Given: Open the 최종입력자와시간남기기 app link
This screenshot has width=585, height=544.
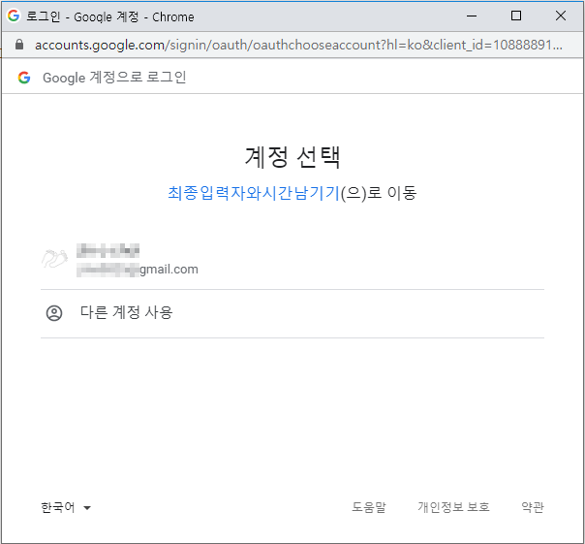Looking at the screenshot, I should coord(254,193).
